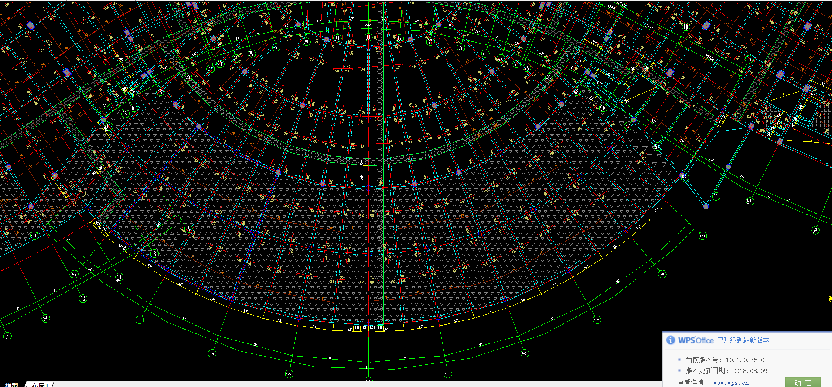This screenshot has height=387, width=832.
Task: Select axis bubble labeled 37
Action: point(430,42)
